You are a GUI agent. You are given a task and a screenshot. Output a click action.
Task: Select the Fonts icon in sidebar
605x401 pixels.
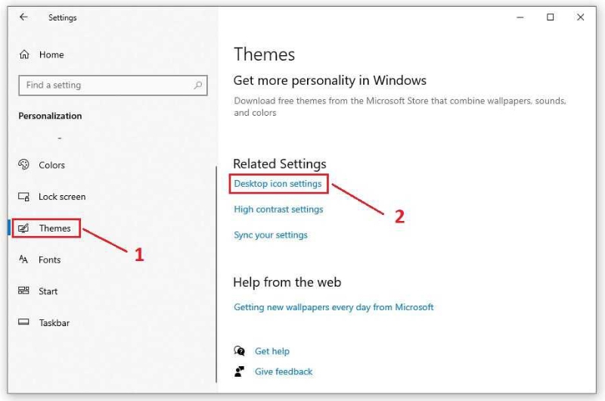coord(23,260)
